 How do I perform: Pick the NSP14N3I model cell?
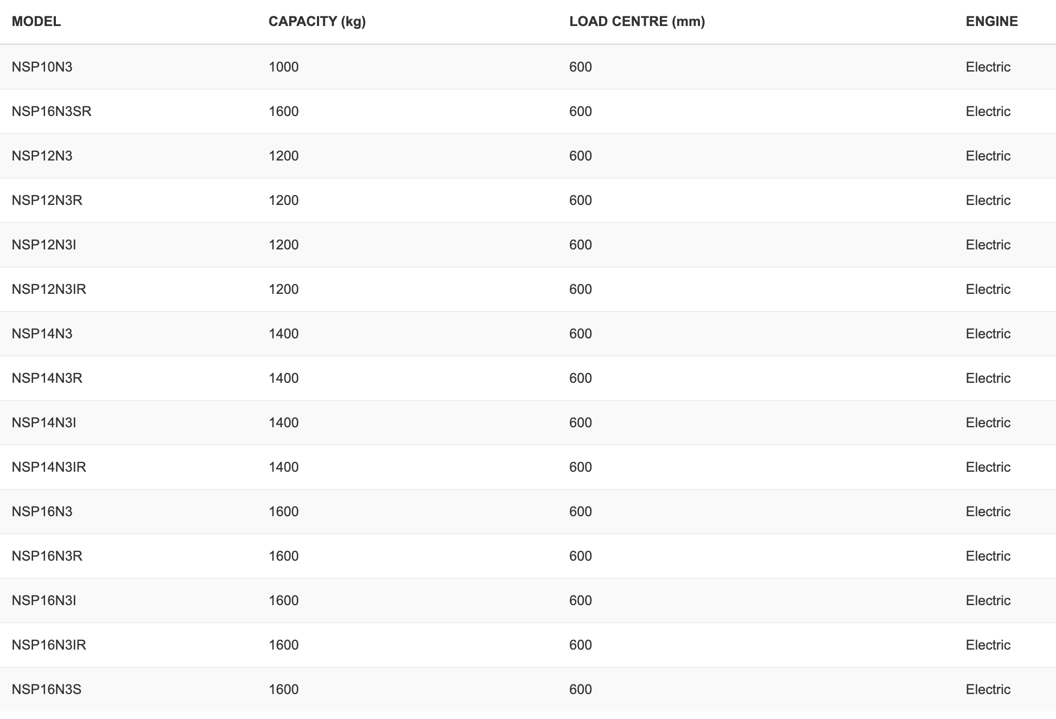(44, 422)
